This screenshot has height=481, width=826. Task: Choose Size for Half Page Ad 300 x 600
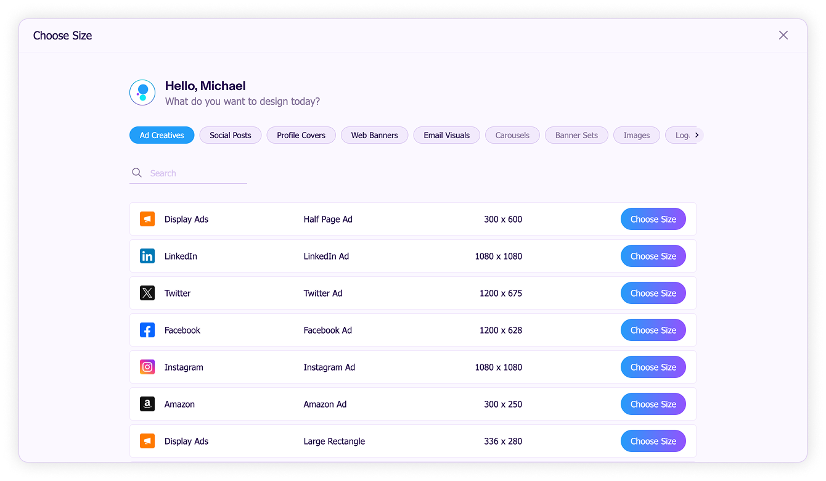(x=653, y=219)
